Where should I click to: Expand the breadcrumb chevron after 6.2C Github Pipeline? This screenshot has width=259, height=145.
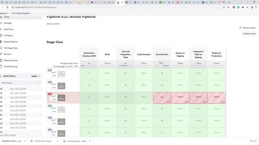(x=32, y=13)
